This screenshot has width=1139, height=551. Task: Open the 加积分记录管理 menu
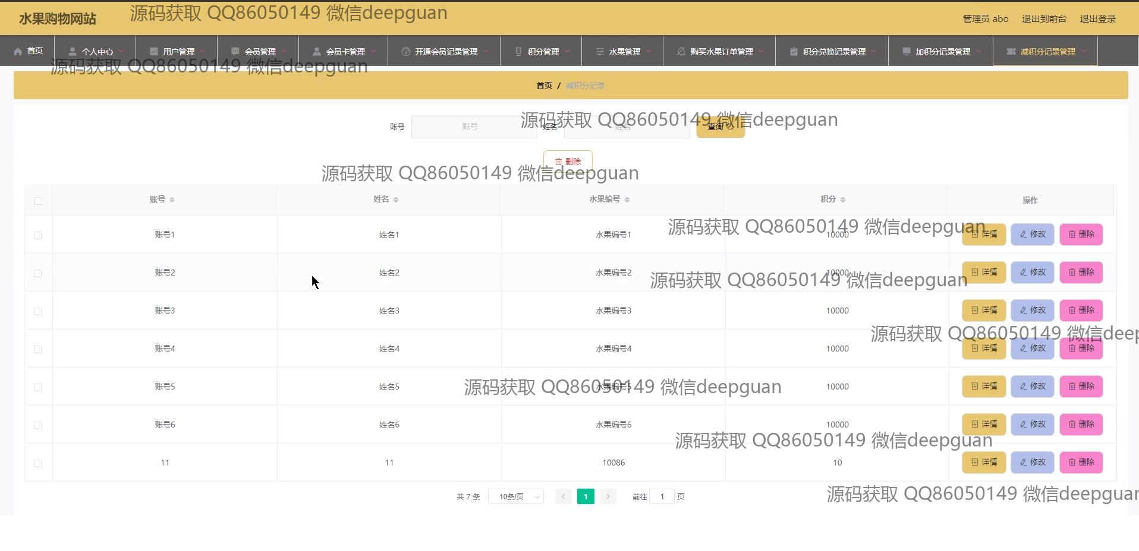pos(942,52)
